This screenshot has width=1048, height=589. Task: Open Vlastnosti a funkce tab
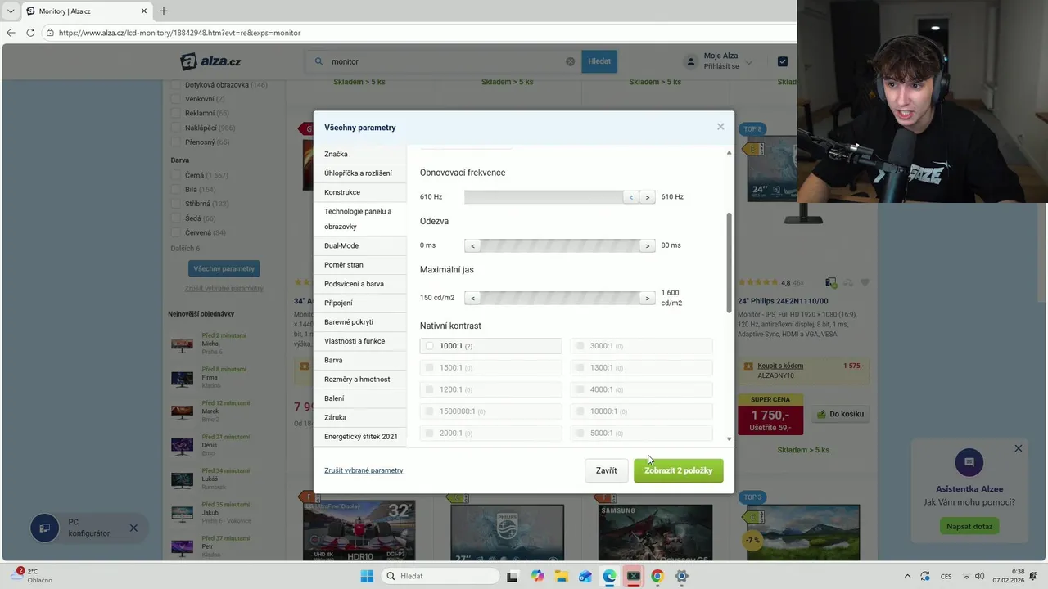pyautogui.click(x=359, y=341)
